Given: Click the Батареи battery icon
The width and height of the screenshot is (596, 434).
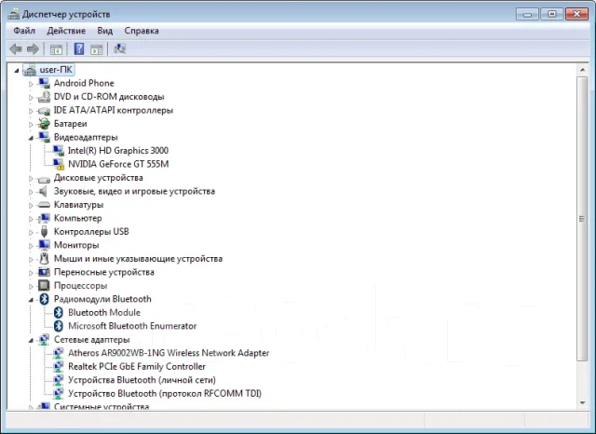Looking at the screenshot, I should click(44, 124).
